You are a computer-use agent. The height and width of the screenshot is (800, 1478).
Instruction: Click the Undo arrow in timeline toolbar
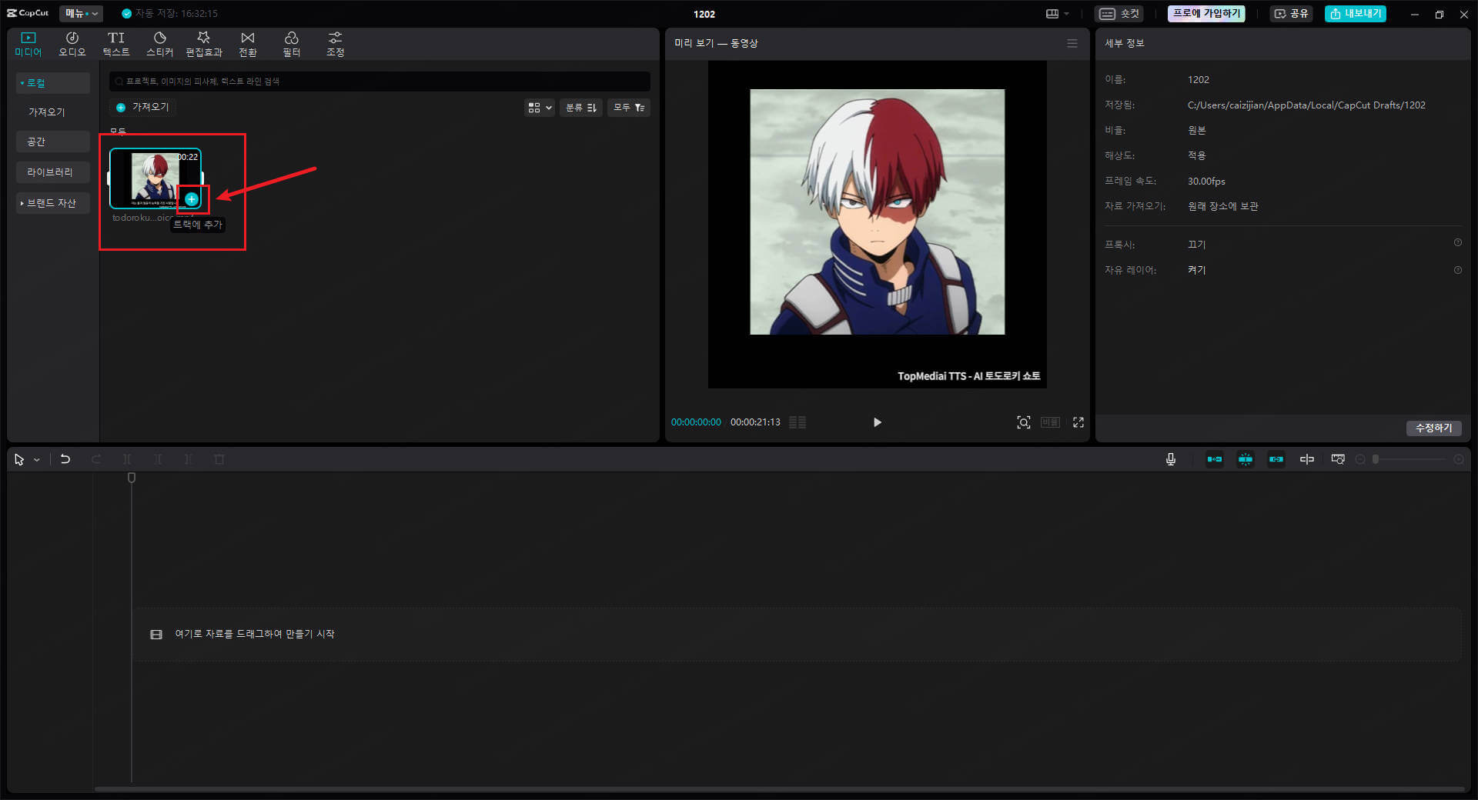[x=65, y=459]
